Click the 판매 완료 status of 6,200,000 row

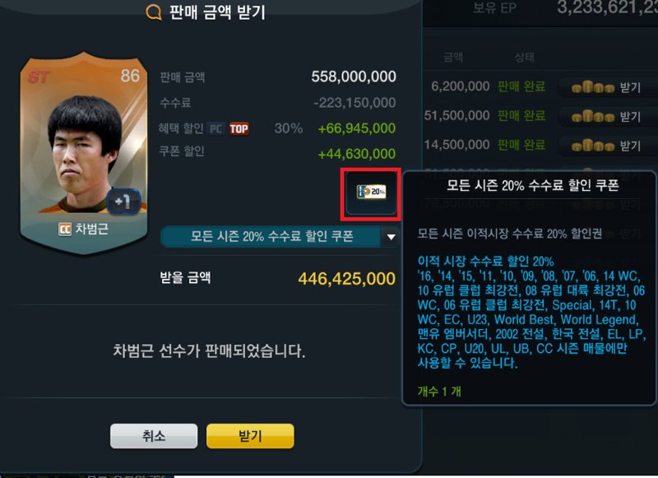(x=521, y=86)
